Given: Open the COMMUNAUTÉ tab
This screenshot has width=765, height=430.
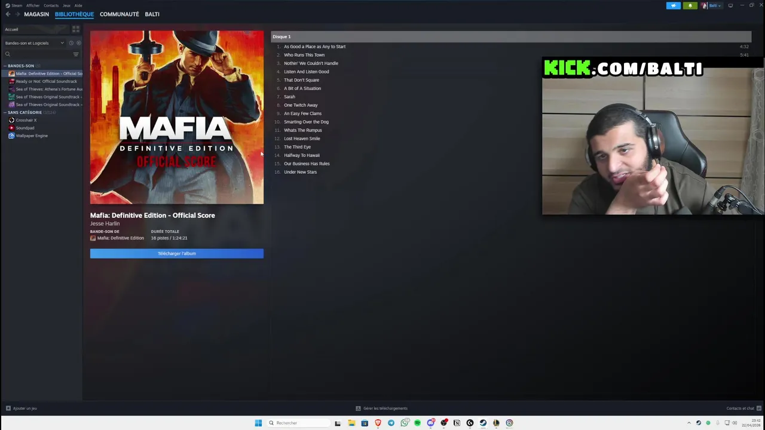Looking at the screenshot, I should tap(120, 14).
